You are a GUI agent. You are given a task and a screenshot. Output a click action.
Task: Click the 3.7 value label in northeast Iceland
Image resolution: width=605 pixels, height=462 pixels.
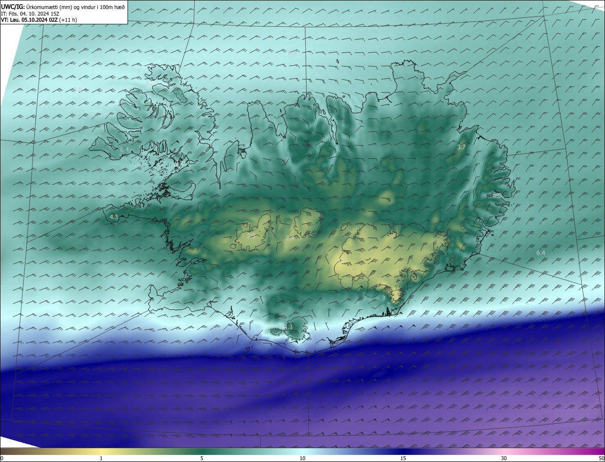click(x=461, y=147)
